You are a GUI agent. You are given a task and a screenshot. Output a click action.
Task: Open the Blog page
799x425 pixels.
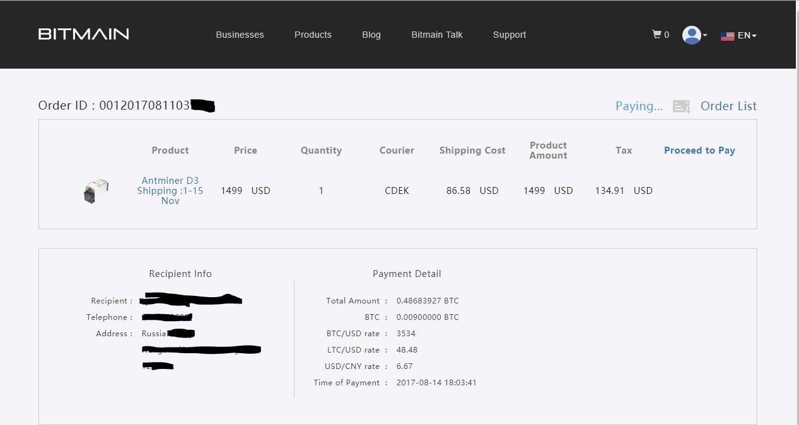pos(371,35)
